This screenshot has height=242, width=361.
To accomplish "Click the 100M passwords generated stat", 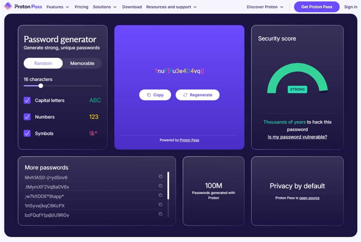I will pyautogui.click(x=213, y=191).
